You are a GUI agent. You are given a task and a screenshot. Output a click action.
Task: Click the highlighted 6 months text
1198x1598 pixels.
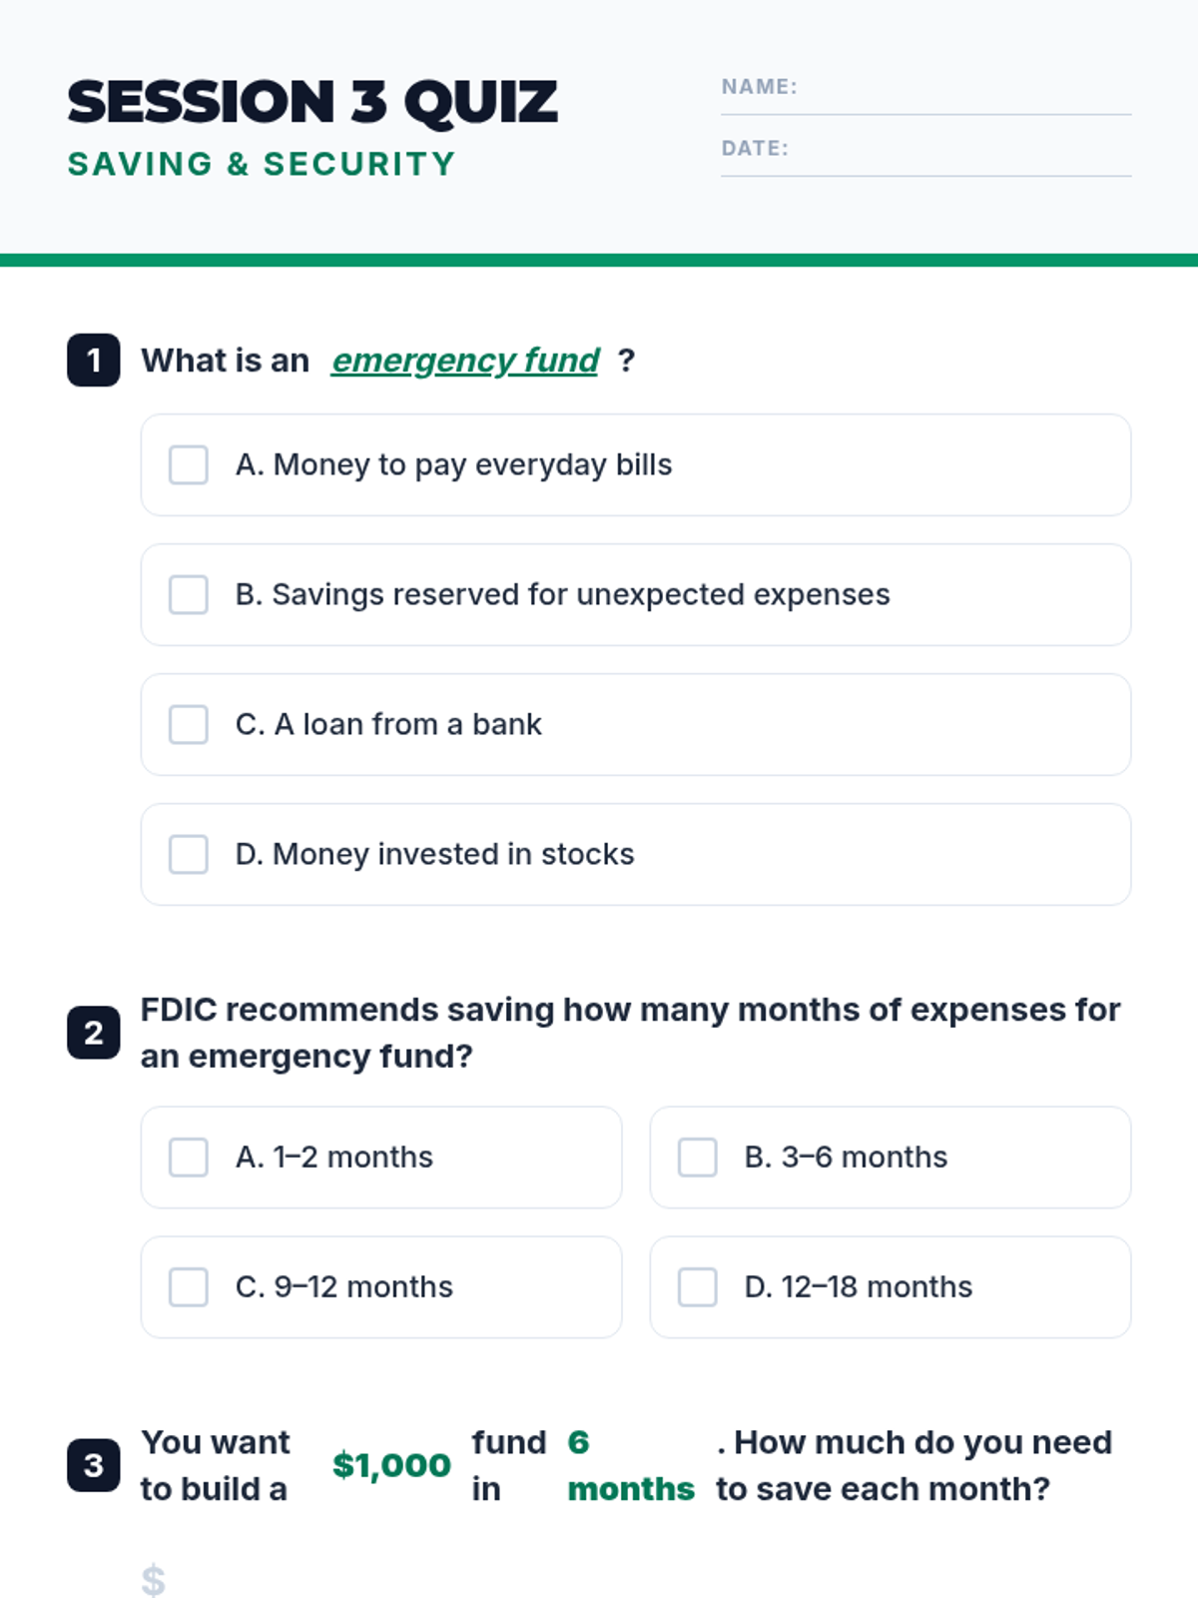[631, 1465]
